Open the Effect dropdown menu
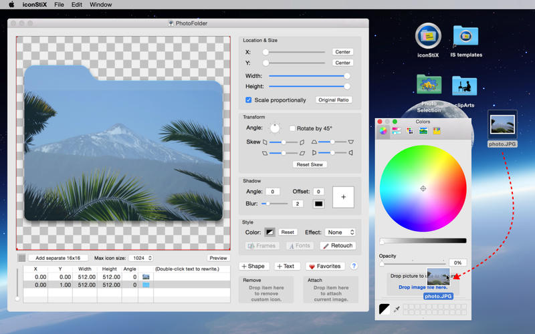The width and height of the screenshot is (535, 334). click(340, 232)
